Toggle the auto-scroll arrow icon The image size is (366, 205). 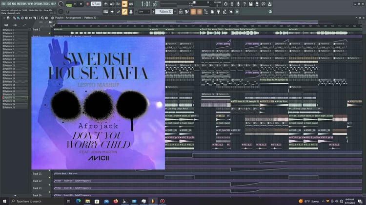pyautogui.click(x=112, y=12)
